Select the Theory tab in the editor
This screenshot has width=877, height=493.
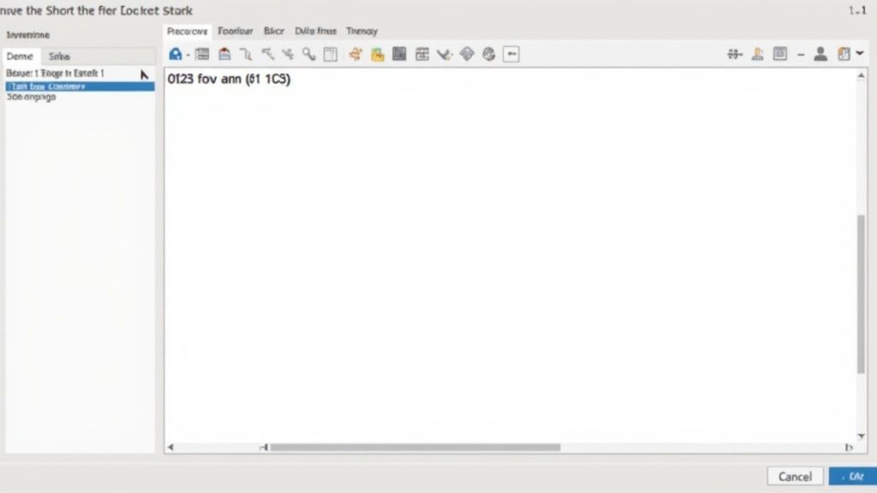coord(361,31)
